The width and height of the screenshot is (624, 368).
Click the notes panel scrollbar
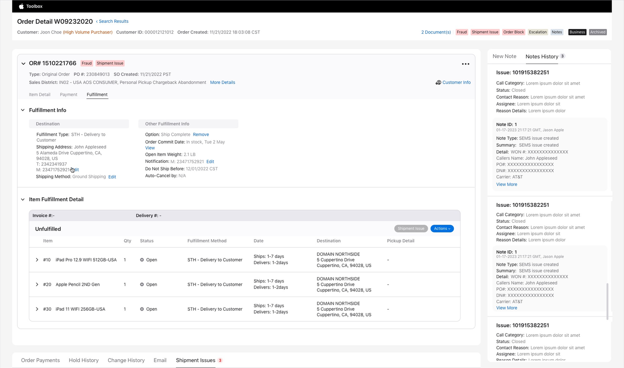[x=607, y=302]
